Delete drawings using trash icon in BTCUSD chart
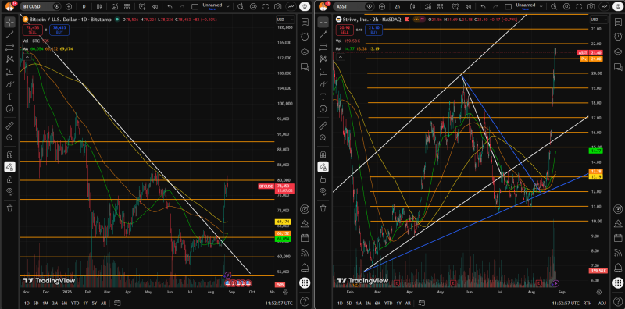Viewport: 625px width, 309px height. point(9,208)
